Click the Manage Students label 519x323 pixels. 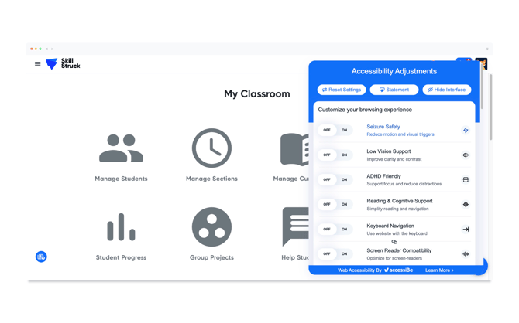click(x=121, y=178)
